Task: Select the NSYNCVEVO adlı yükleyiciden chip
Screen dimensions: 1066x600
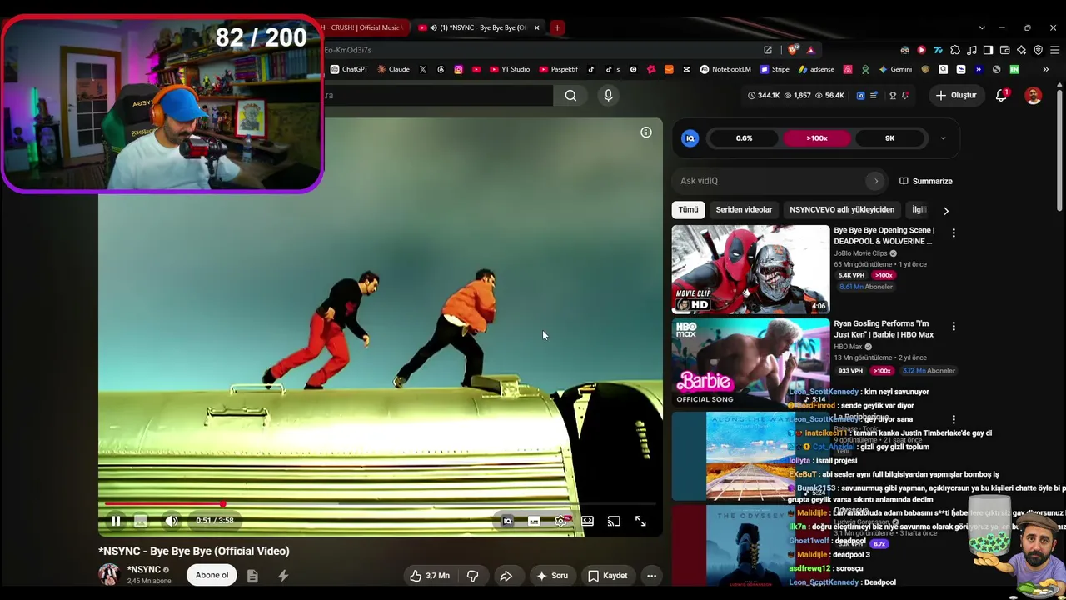Action: pyautogui.click(x=842, y=210)
